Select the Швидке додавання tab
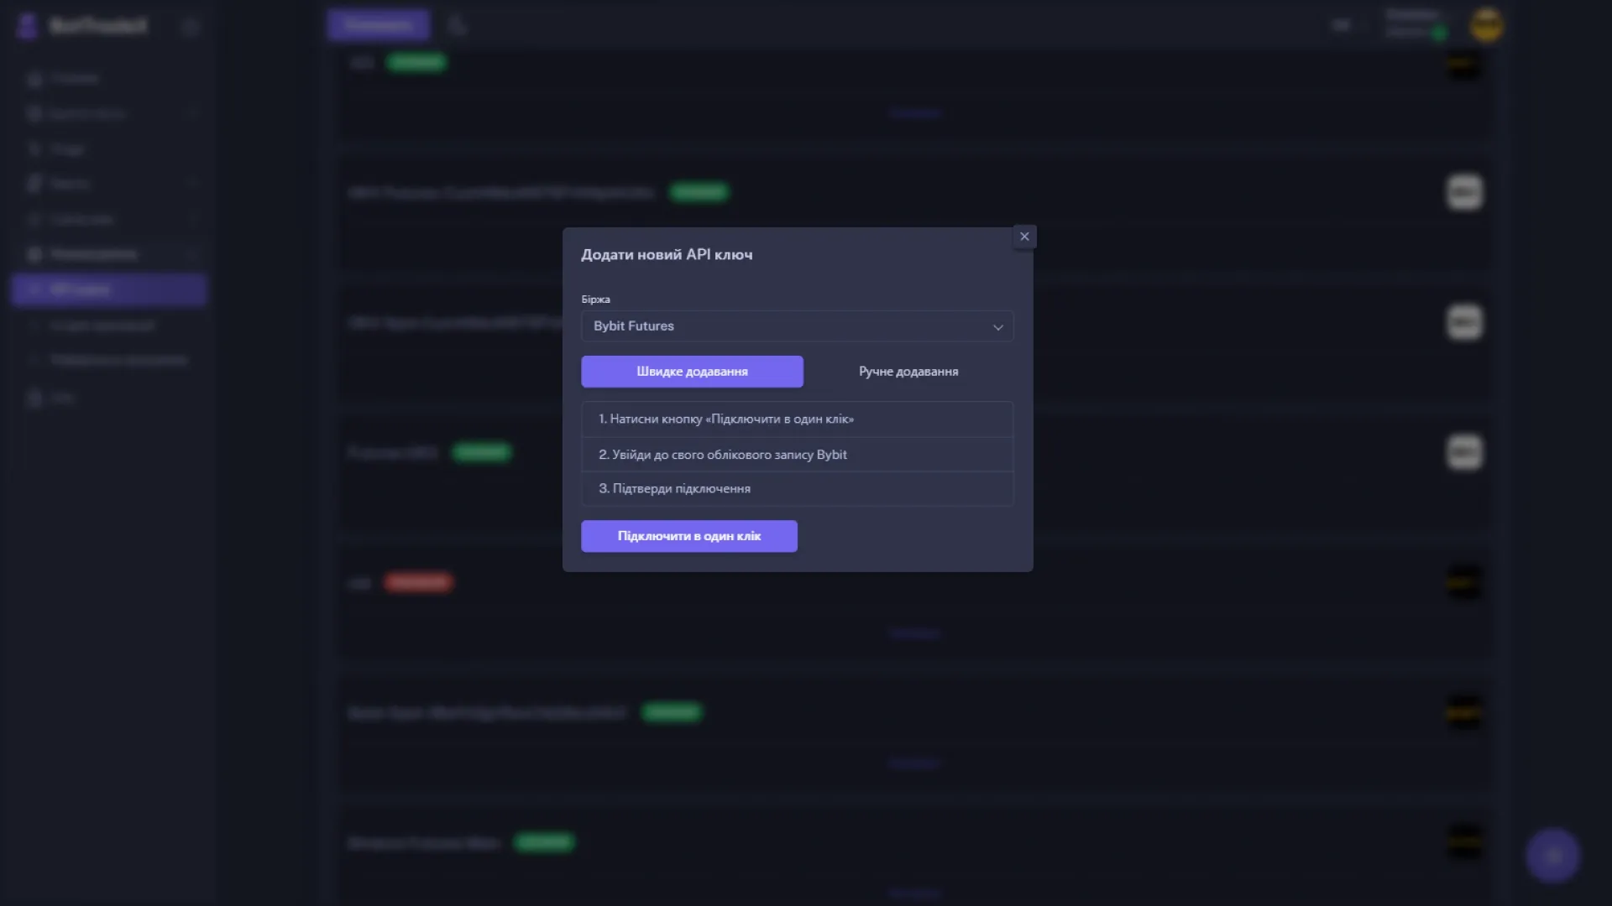The image size is (1612, 906). point(692,371)
